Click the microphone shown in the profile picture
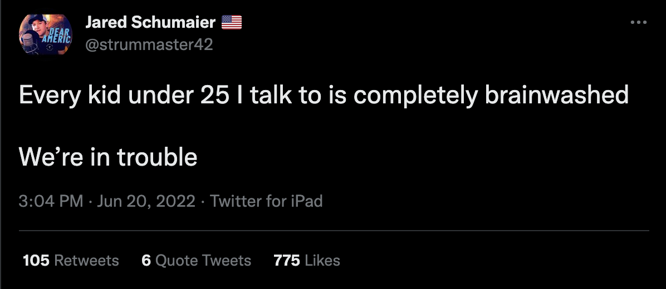 28,39
